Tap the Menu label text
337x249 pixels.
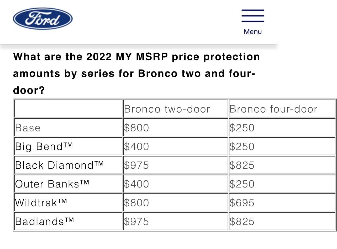(x=253, y=32)
